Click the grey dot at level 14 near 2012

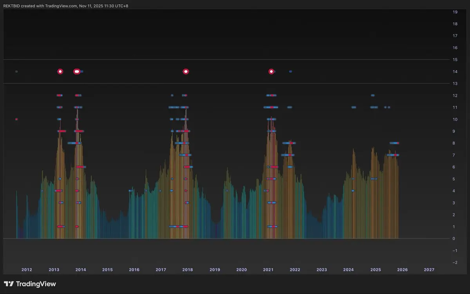point(16,71)
